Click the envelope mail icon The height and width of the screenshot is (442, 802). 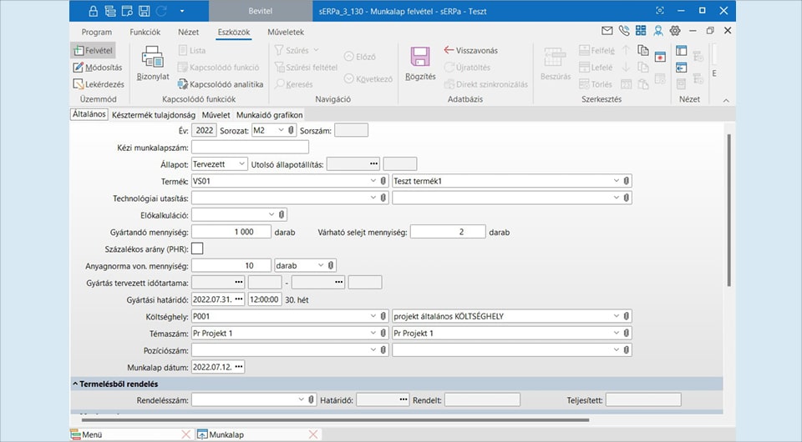click(x=607, y=31)
